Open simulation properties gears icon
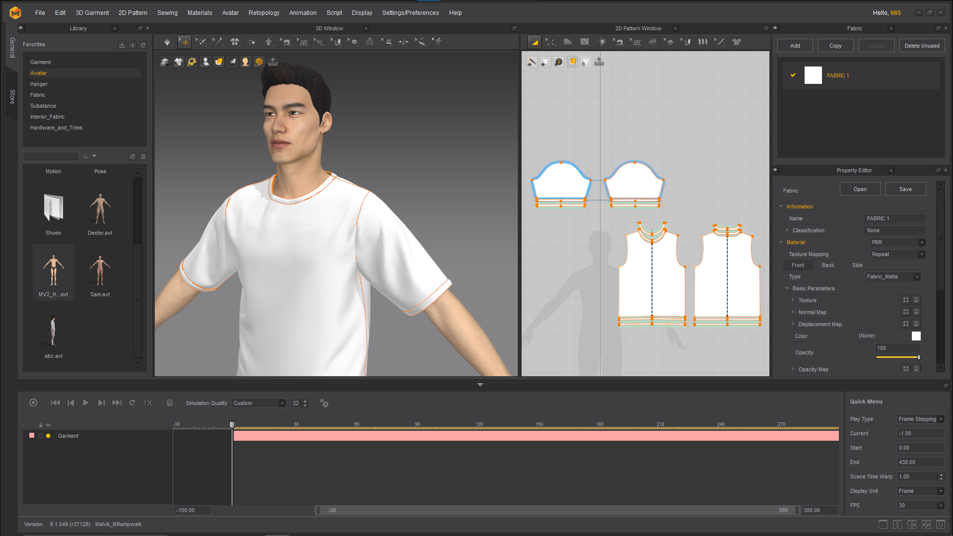Viewport: 953px width, 536px height. [x=324, y=403]
